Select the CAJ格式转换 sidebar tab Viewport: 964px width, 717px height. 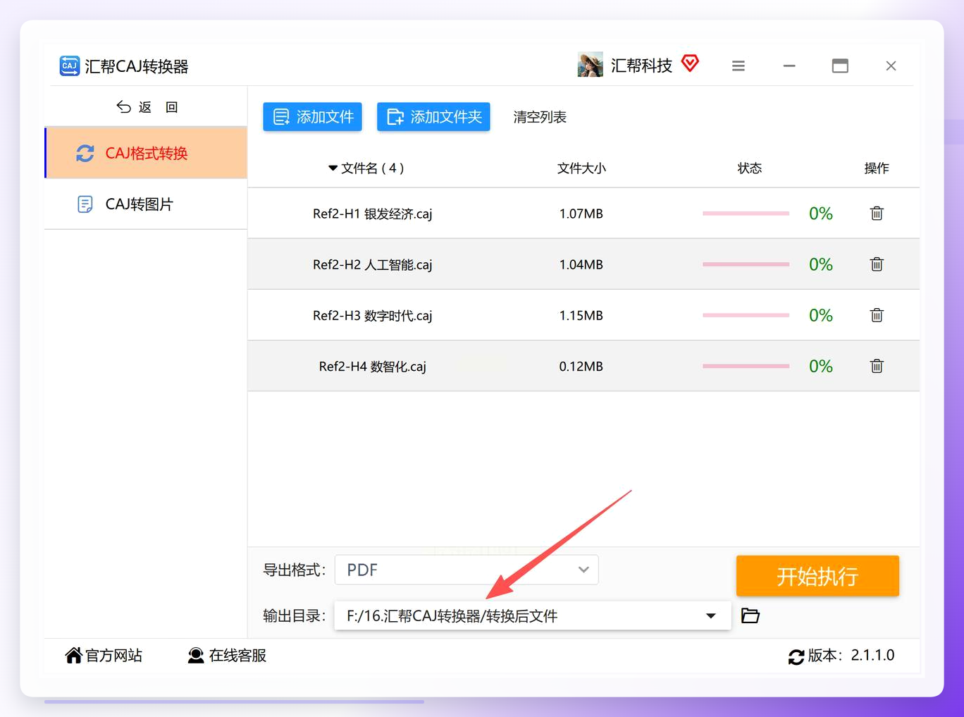pos(146,153)
